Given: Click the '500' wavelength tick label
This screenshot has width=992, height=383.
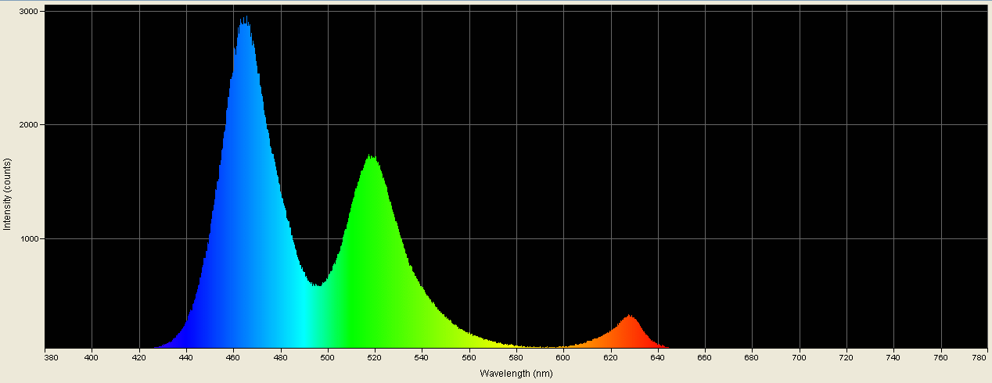Looking at the screenshot, I should point(328,358).
